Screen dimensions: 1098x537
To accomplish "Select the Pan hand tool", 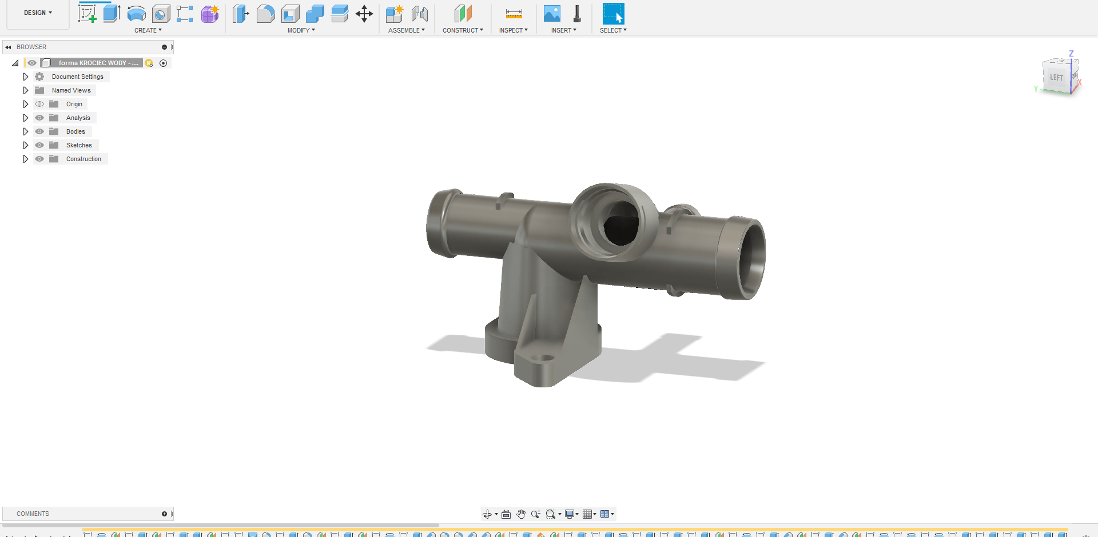I will tap(521, 514).
